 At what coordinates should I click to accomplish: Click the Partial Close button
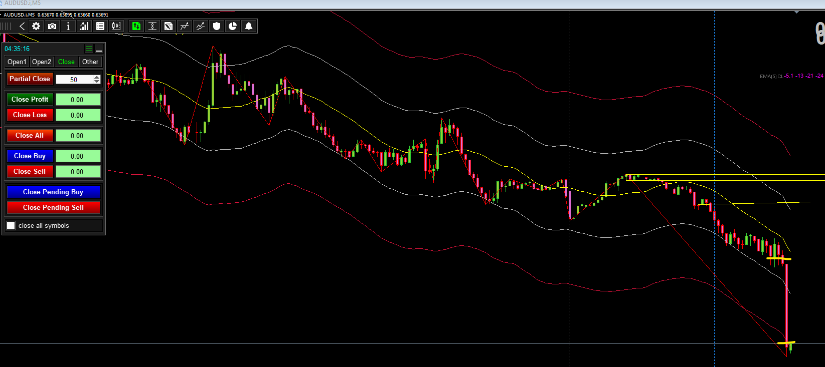click(x=30, y=79)
